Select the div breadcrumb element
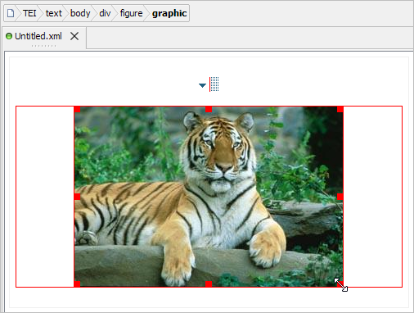The width and height of the screenshot is (414, 313). click(105, 13)
